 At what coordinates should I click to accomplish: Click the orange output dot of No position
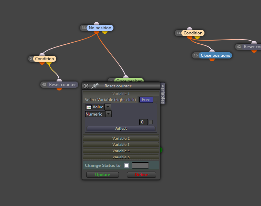point(97,32)
